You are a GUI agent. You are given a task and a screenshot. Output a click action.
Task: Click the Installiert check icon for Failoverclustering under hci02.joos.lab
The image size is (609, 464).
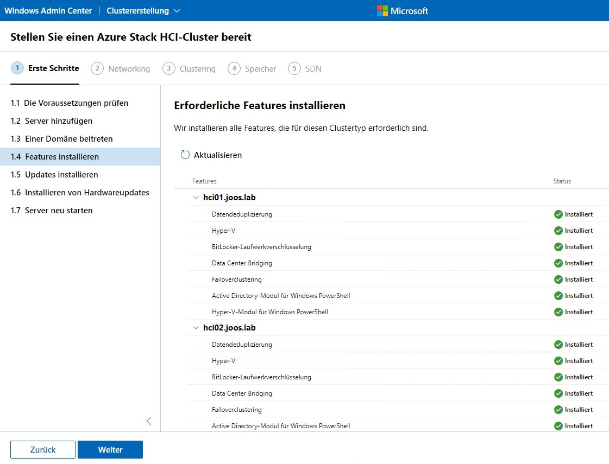(558, 409)
